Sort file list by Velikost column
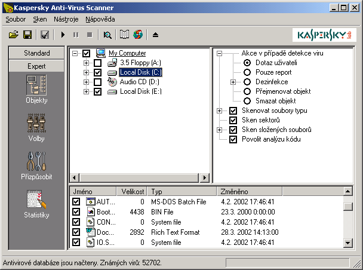 pyautogui.click(x=131, y=192)
